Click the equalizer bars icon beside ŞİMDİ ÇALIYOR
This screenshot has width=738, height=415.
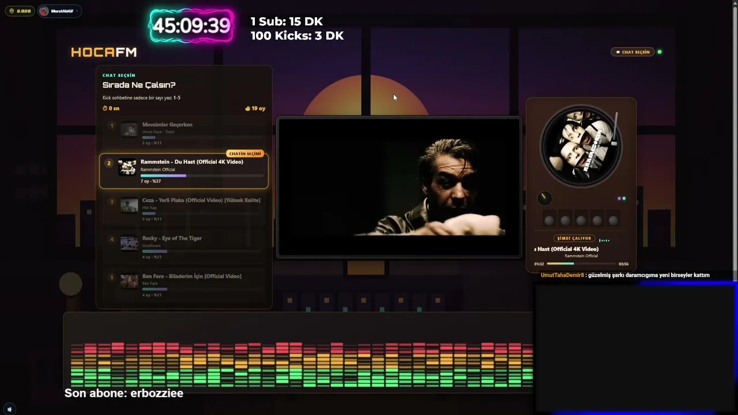pyautogui.click(x=604, y=240)
